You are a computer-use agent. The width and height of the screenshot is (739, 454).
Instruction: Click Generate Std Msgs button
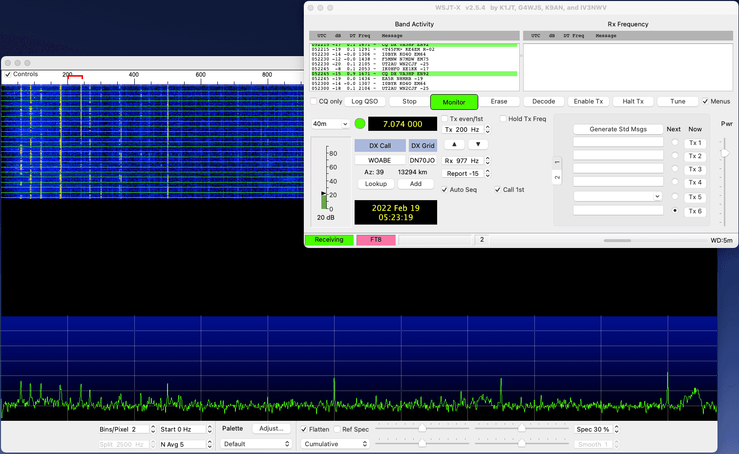coord(618,129)
